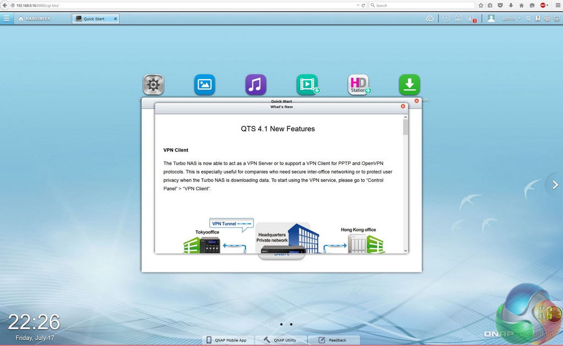Viewport: 563px width, 346px height.
Task: Open event notifications info icon
Action: [x=471, y=19]
